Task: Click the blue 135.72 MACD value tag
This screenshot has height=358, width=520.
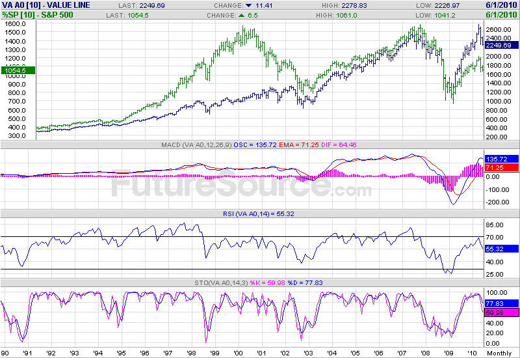Action: coord(501,159)
